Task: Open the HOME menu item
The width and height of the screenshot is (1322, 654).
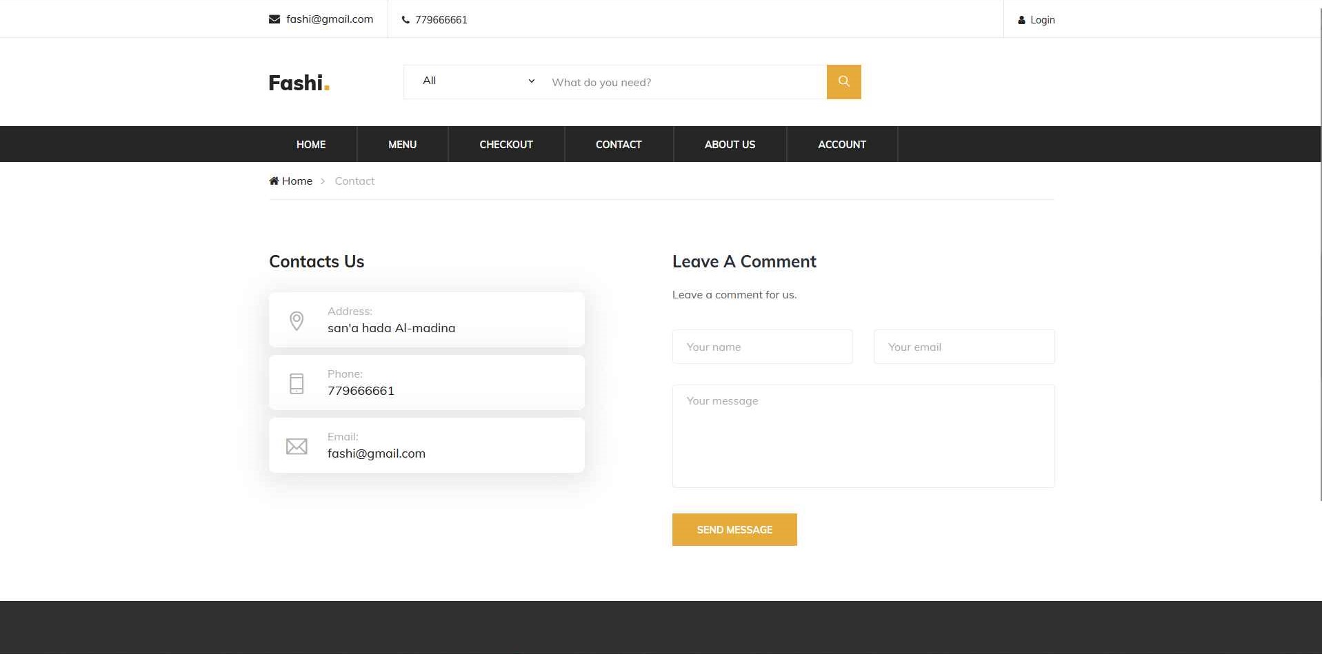Action: click(x=311, y=145)
